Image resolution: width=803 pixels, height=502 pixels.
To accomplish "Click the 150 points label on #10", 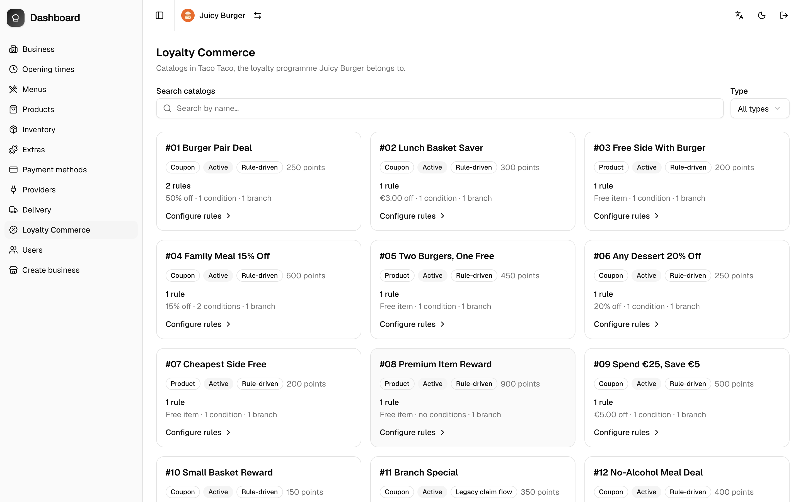I will coord(304,492).
